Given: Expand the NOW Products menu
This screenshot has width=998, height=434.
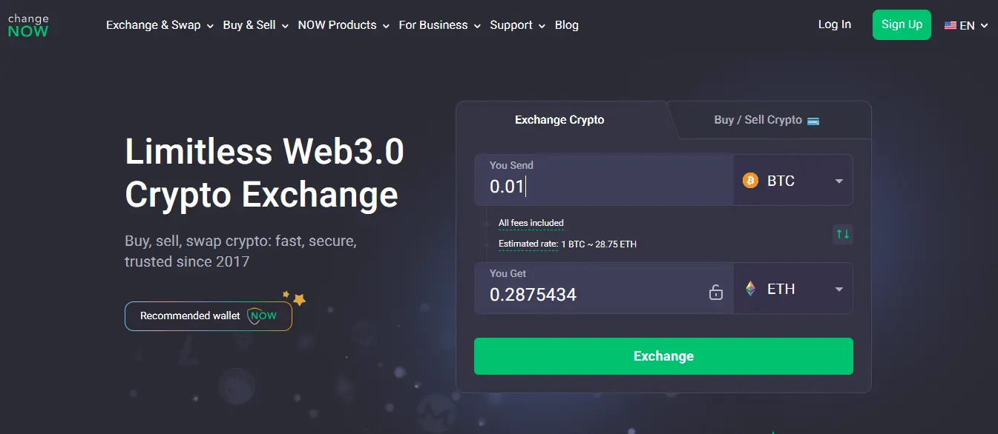Looking at the screenshot, I should click(x=338, y=24).
